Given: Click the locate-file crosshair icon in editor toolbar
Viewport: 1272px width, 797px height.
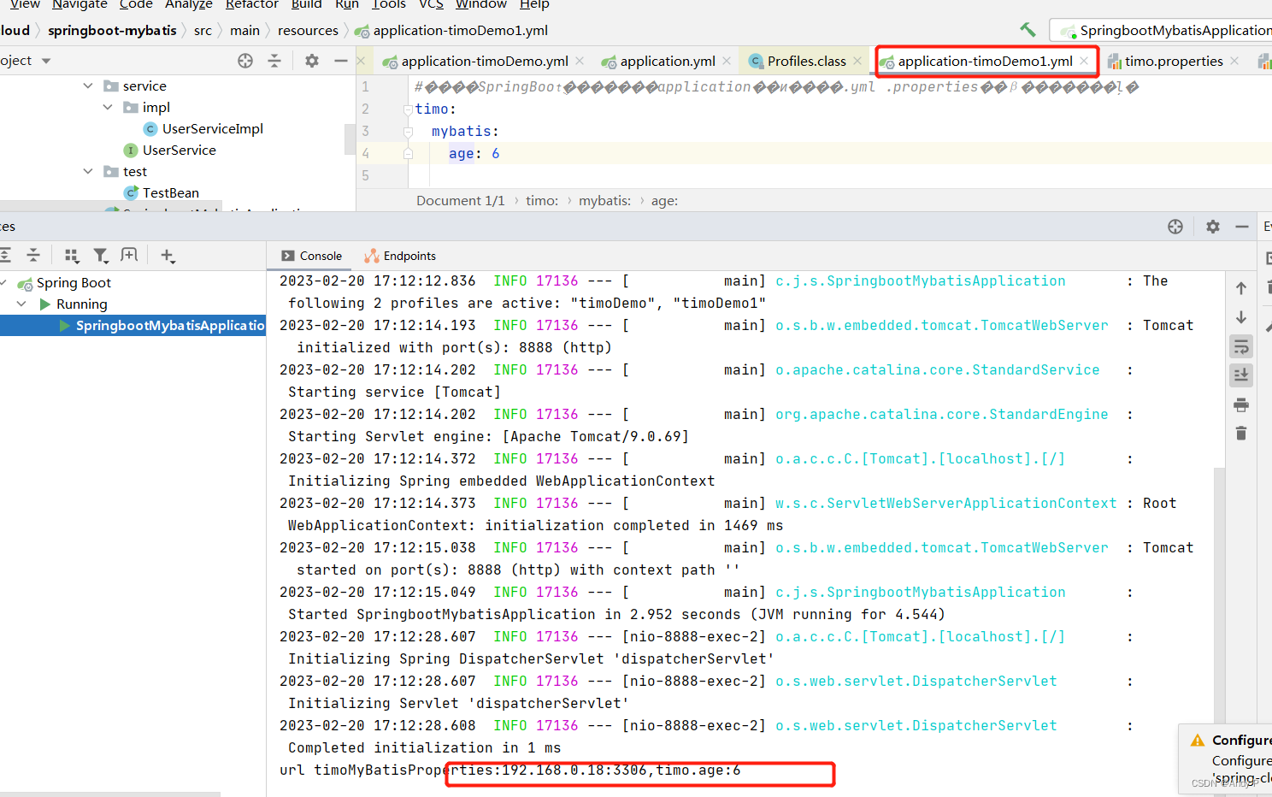Looking at the screenshot, I should (x=245, y=60).
